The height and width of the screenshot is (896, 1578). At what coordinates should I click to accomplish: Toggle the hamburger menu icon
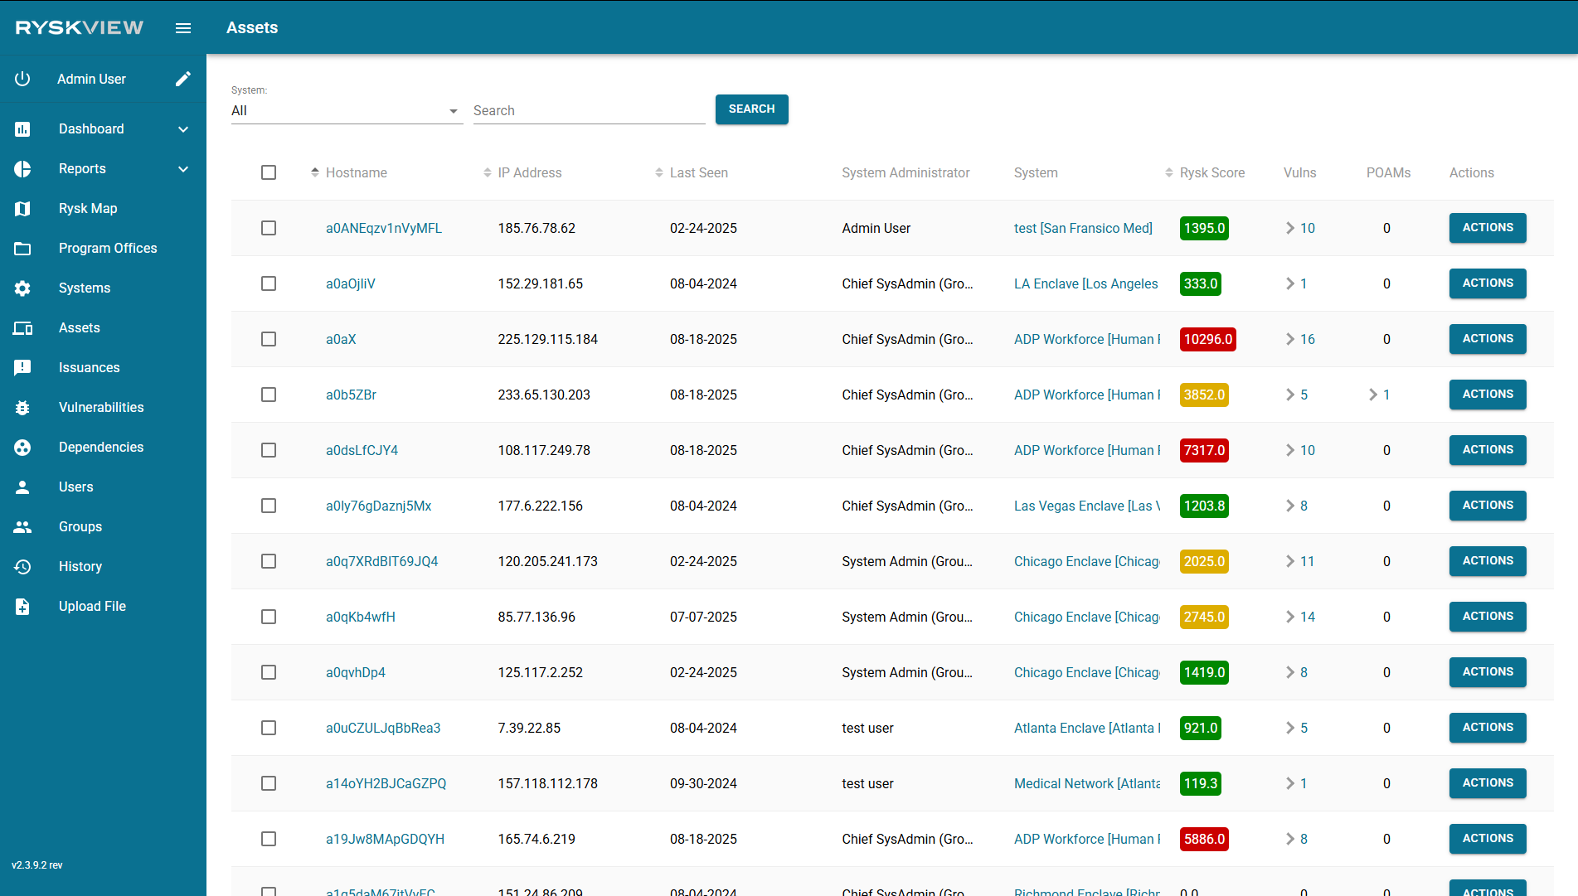[x=183, y=28]
